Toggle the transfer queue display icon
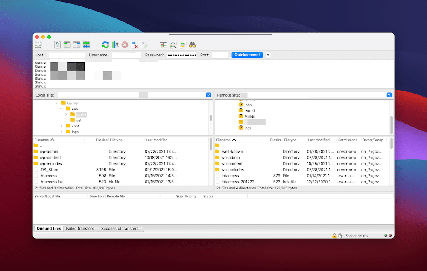The height and width of the screenshot is (271, 427). pyautogui.click(x=86, y=45)
